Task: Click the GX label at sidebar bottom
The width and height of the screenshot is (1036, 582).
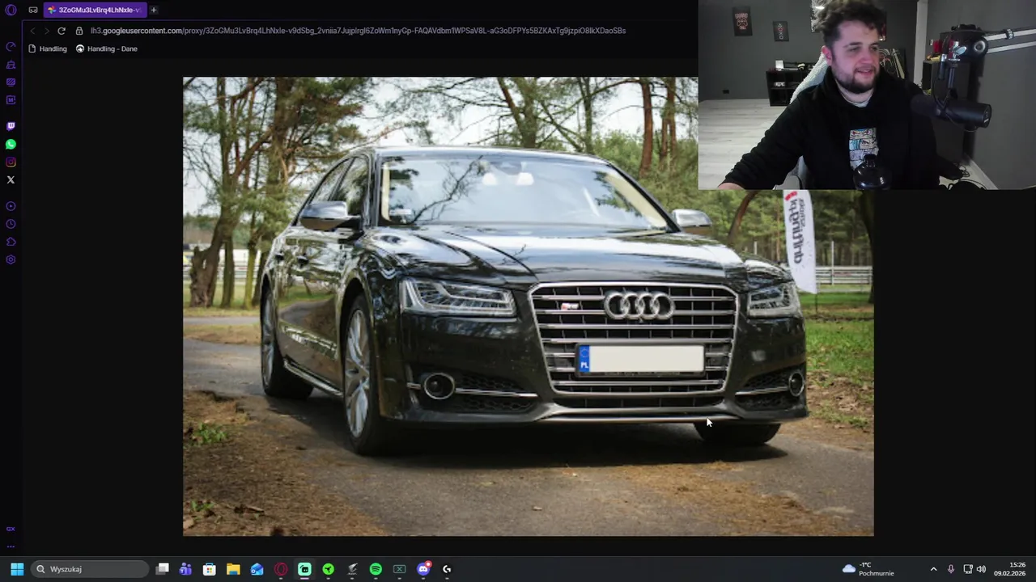Action: coord(11,529)
